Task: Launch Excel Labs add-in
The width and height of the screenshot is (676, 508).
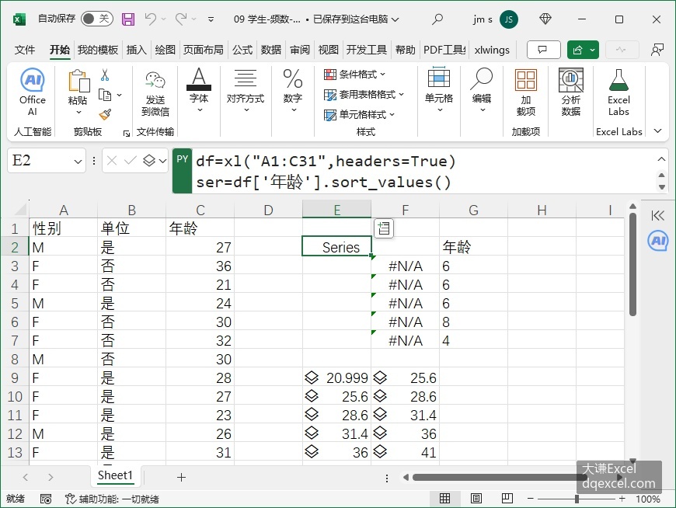Action: coord(619,92)
